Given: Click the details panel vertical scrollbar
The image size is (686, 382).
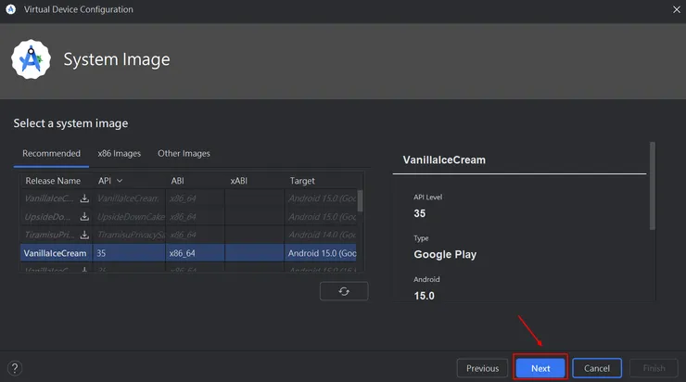Looking at the screenshot, I should (x=654, y=185).
